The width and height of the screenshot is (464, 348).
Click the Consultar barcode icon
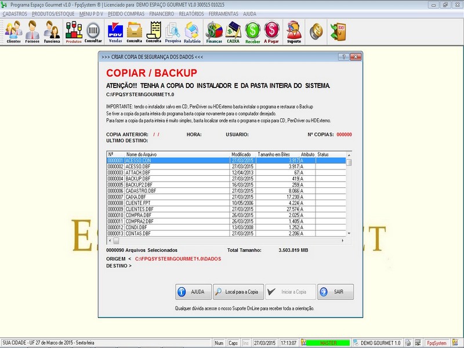[x=93, y=32]
